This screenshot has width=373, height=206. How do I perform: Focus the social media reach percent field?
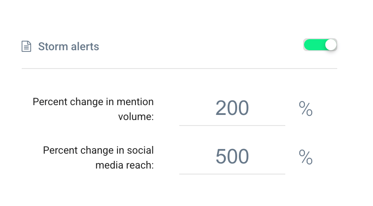coord(232,157)
